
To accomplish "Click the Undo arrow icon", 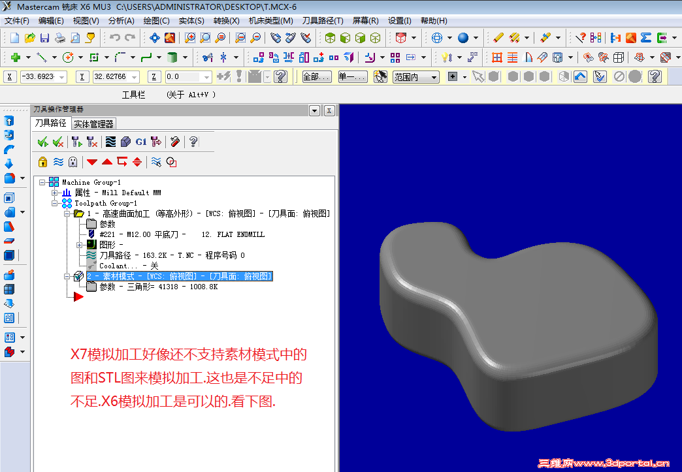I will pos(115,38).
